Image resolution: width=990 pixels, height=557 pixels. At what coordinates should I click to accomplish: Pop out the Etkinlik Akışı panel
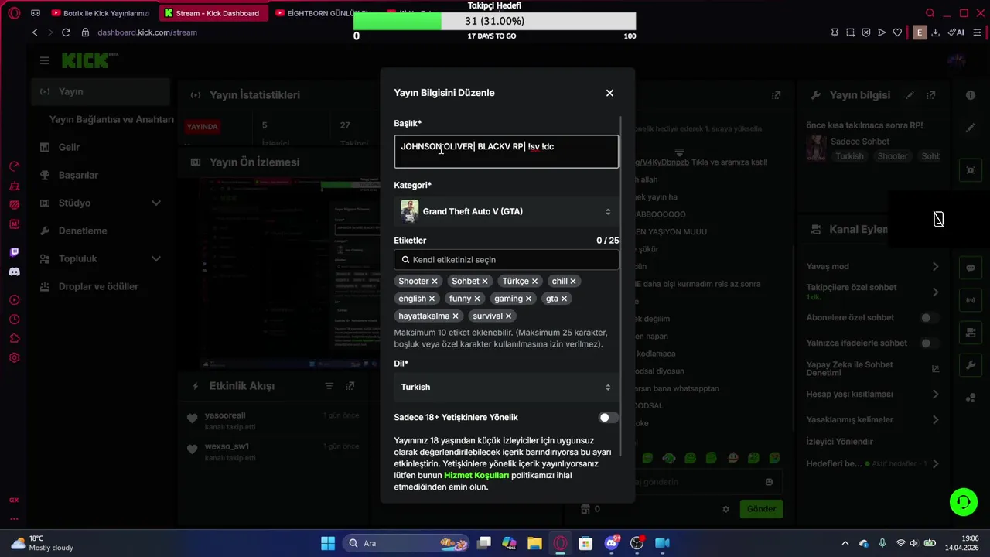coord(350,386)
